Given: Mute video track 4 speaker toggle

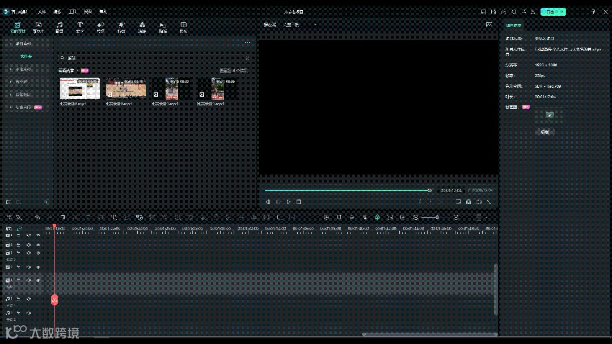Looking at the screenshot, I should (x=28, y=245).
